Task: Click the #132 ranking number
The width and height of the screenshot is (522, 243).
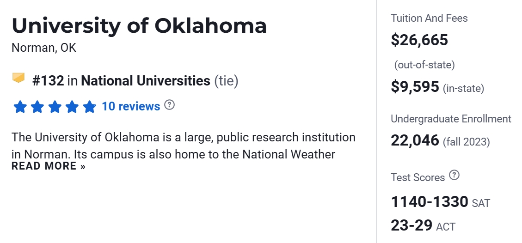Action: [x=48, y=81]
